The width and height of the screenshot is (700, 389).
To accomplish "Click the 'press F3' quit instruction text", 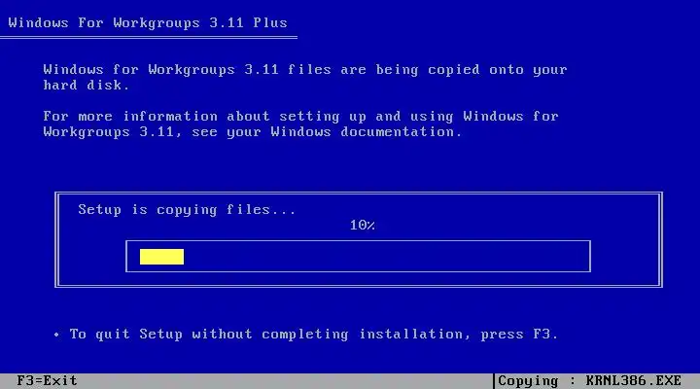I will (519, 335).
